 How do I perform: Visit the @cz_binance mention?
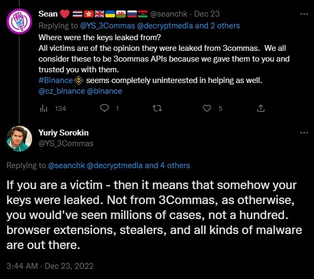62,91
